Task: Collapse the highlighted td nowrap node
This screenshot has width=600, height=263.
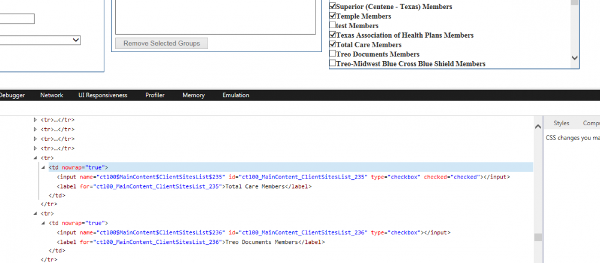Action: pyautogui.click(x=43, y=168)
